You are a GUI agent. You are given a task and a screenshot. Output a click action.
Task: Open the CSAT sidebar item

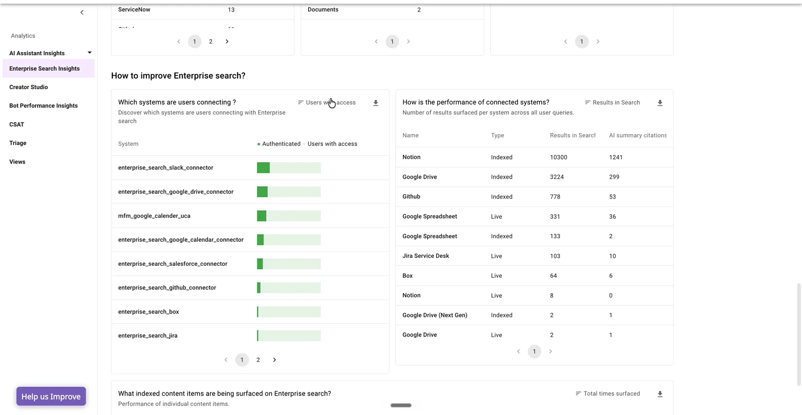(x=17, y=125)
